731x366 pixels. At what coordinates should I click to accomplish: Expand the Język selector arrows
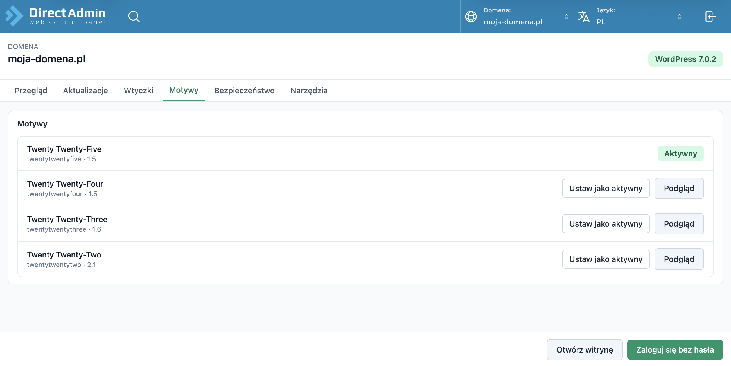click(679, 17)
